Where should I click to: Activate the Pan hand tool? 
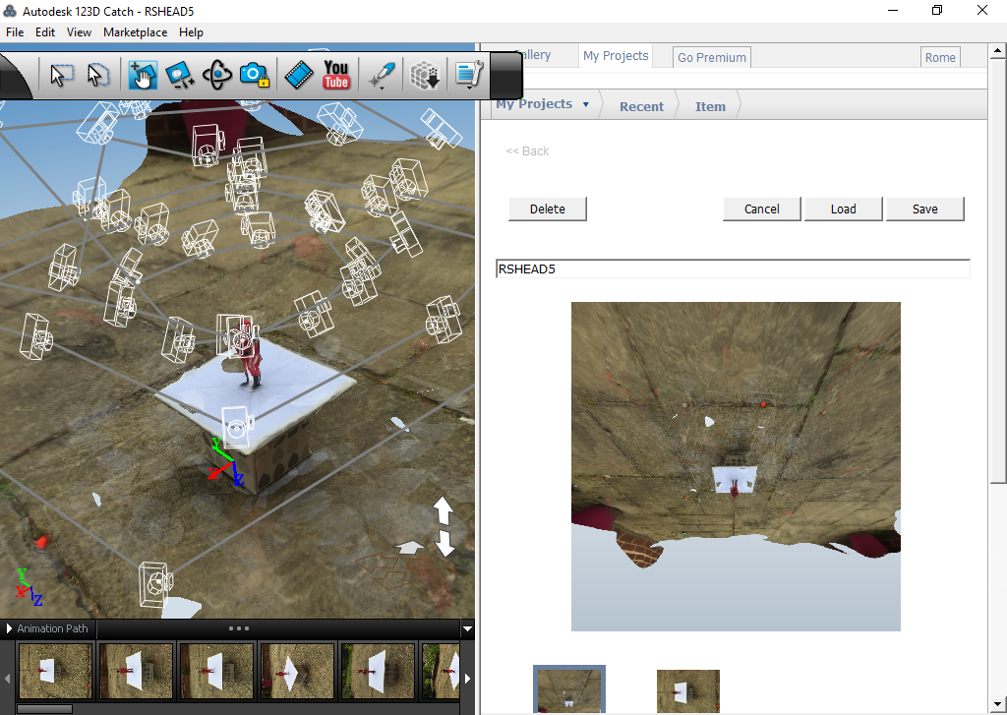coord(142,75)
